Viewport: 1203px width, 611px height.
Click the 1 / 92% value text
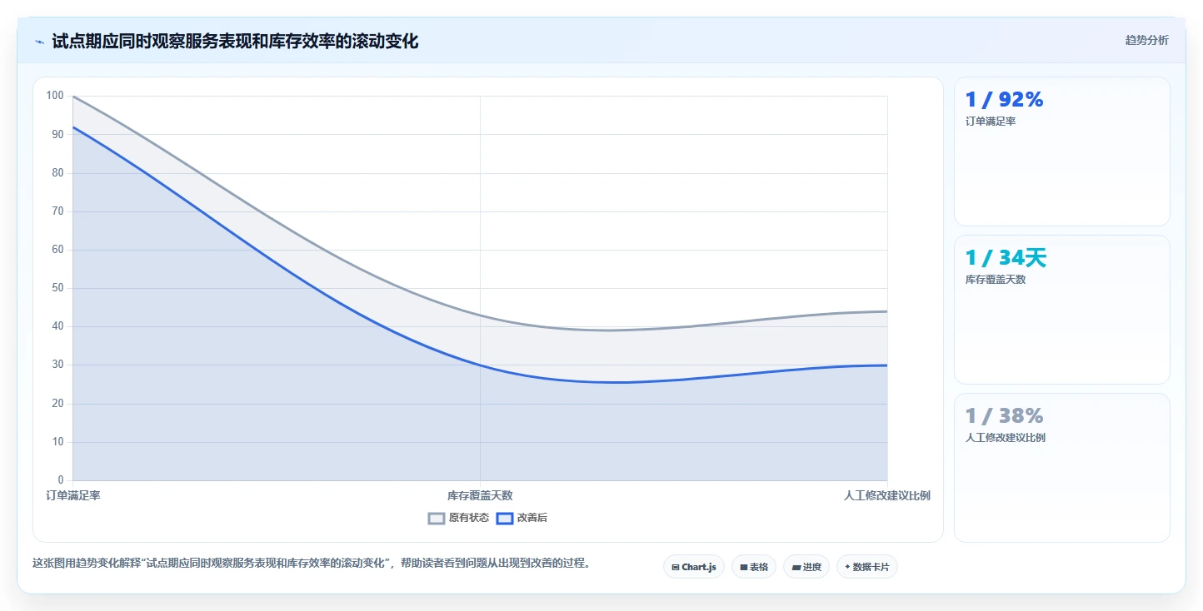pos(1004,100)
